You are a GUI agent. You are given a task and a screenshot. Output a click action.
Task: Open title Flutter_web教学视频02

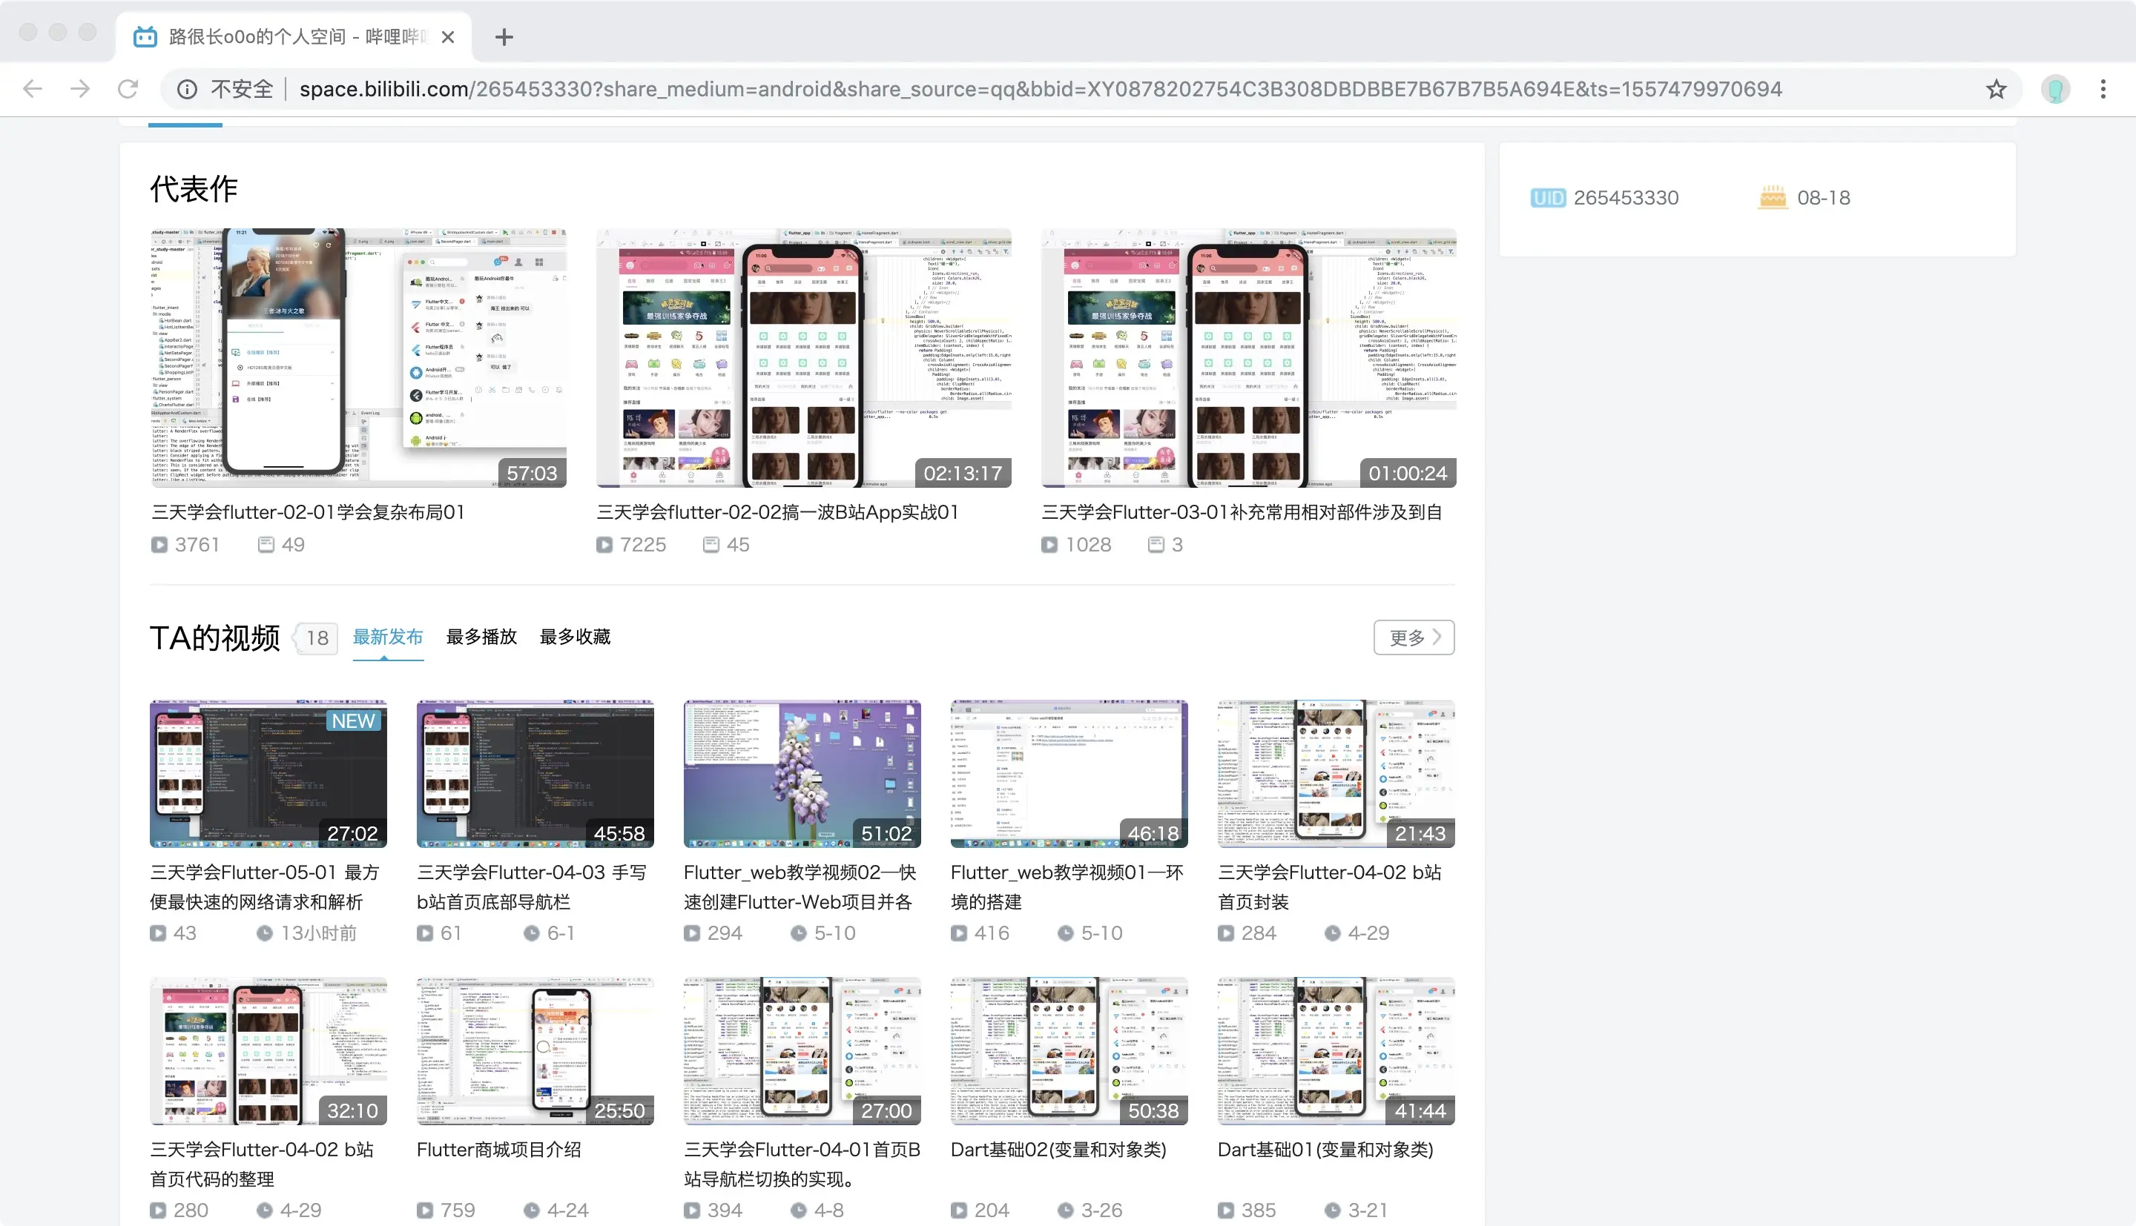pyautogui.click(x=800, y=887)
